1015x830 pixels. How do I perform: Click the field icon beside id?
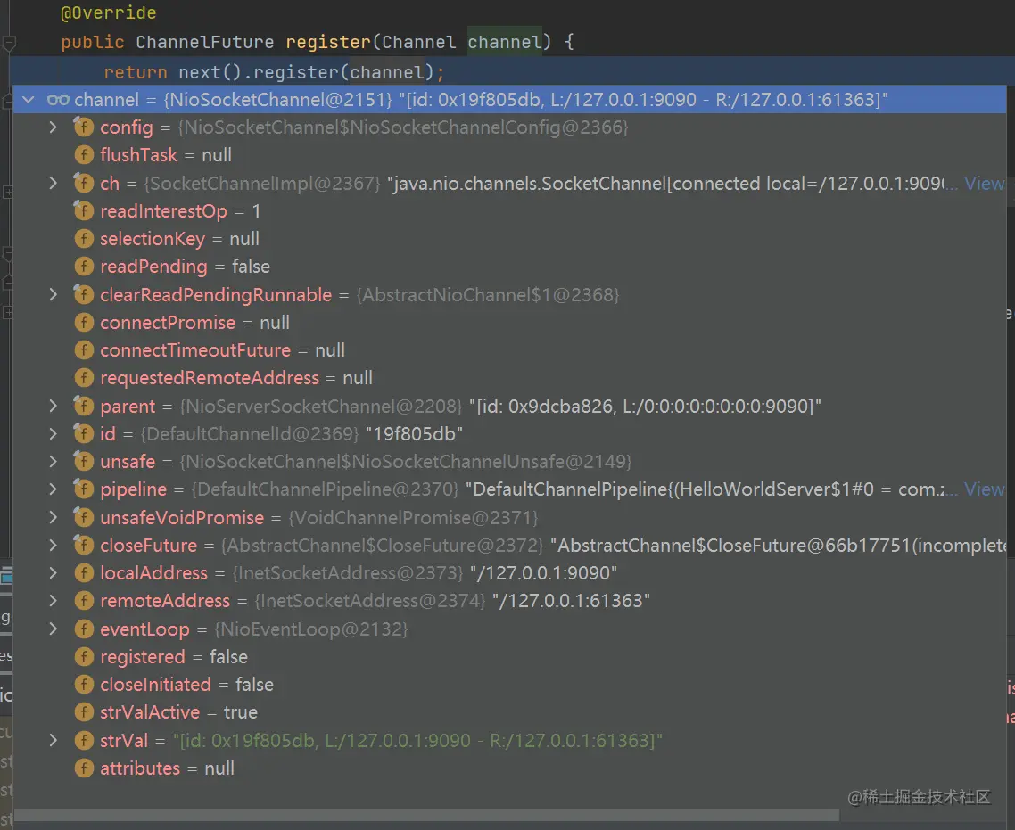click(84, 433)
